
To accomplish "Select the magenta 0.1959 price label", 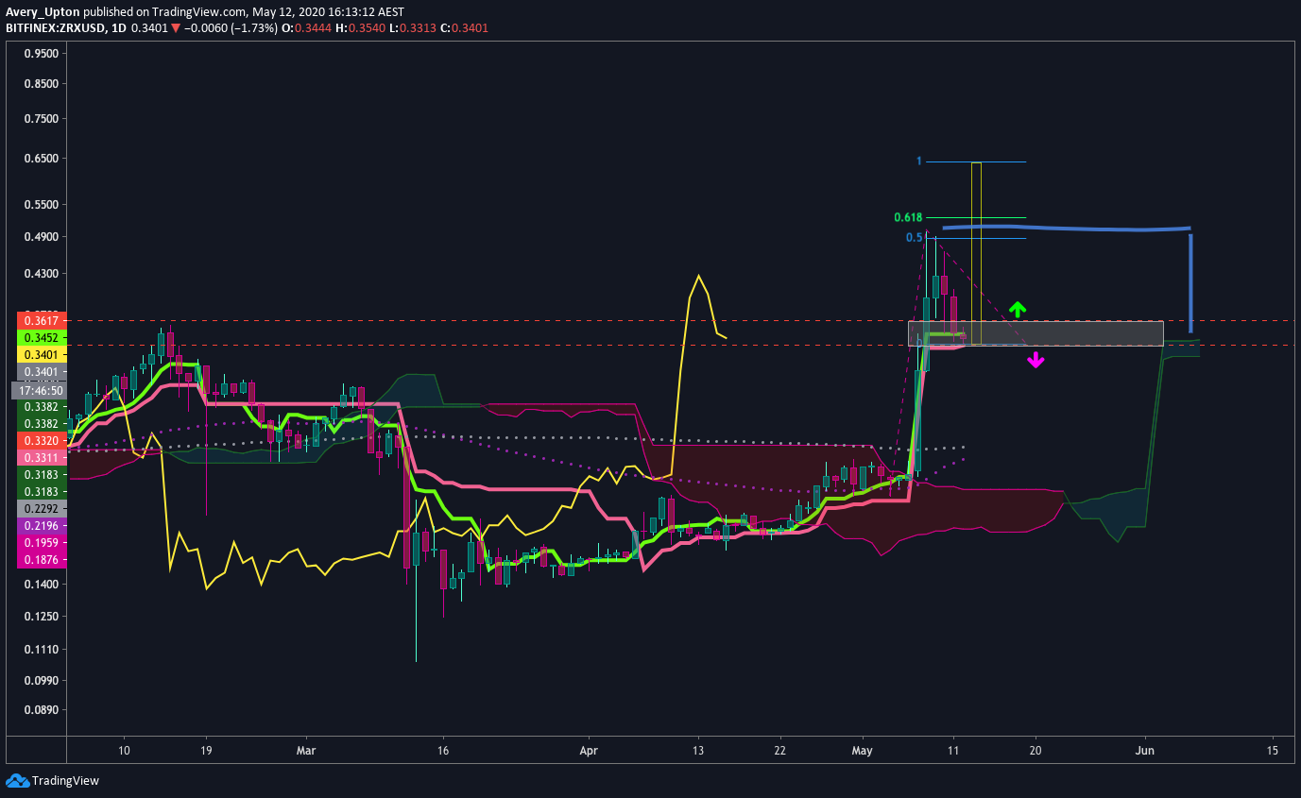I will [42, 543].
